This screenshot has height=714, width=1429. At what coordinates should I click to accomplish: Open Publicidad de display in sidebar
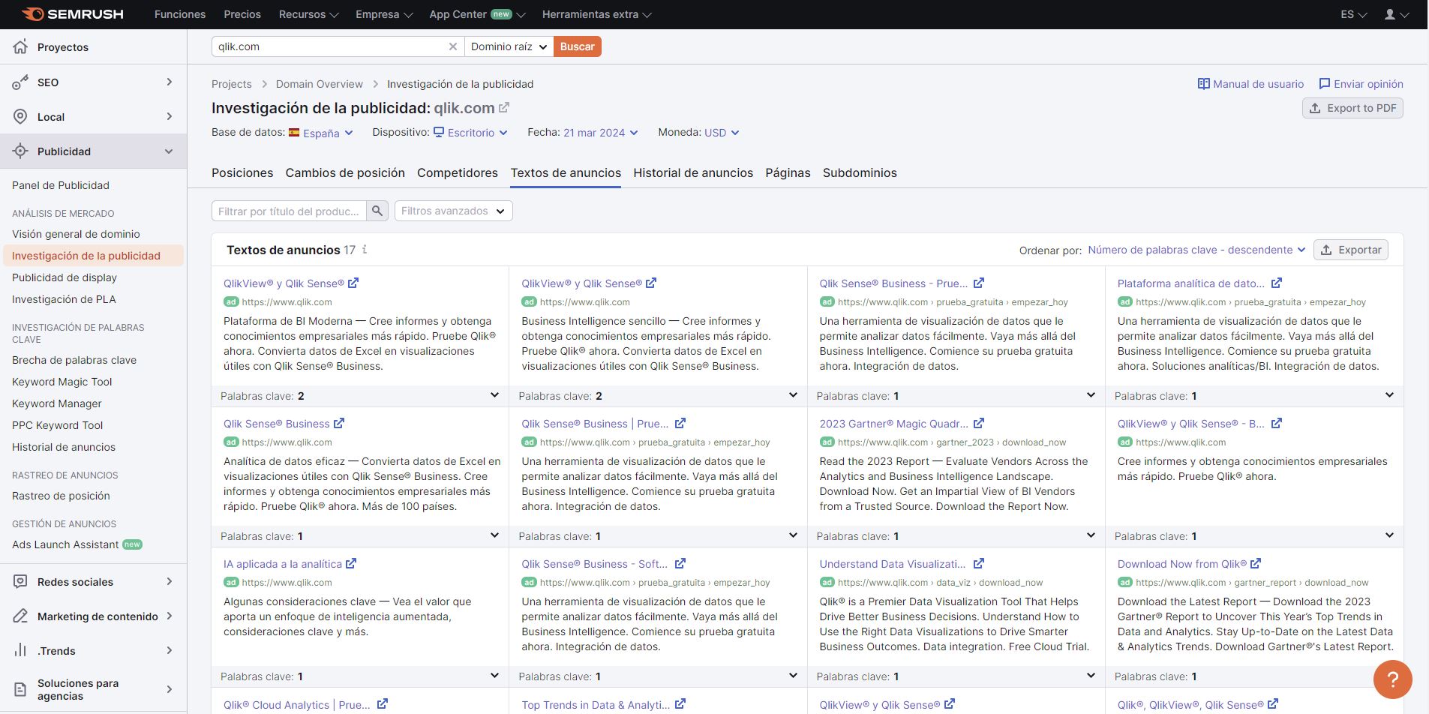tap(65, 277)
